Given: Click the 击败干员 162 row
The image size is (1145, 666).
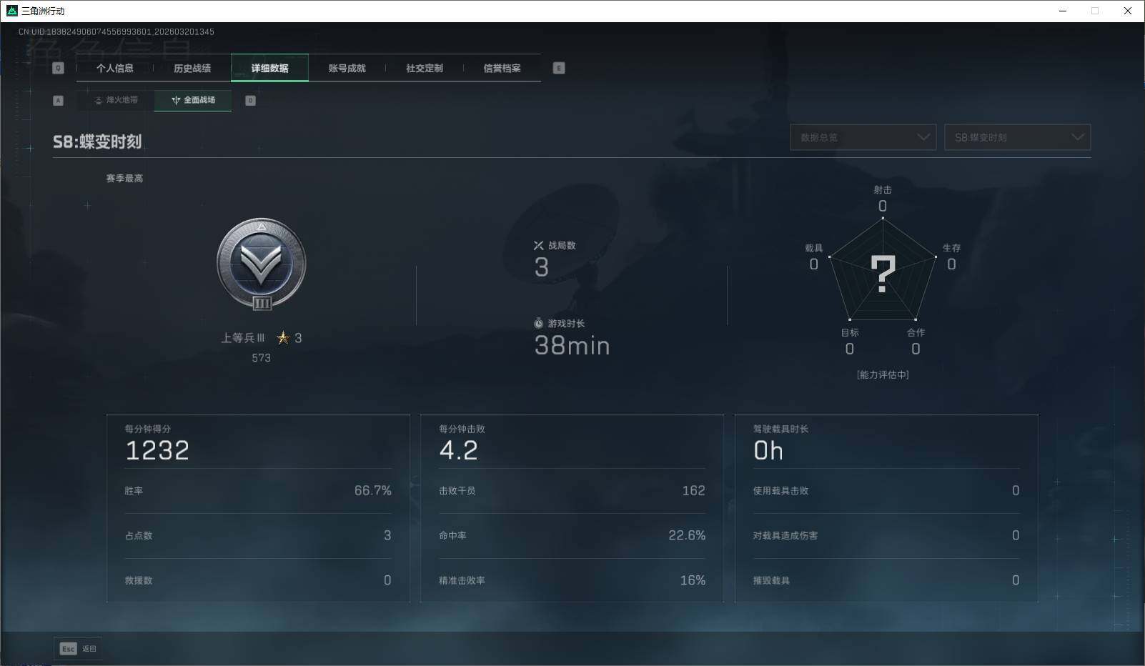Looking at the screenshot, I should click(572, 491).
